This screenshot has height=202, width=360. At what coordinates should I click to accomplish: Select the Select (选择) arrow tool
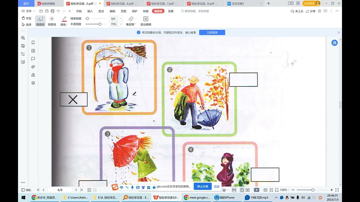point(26,24)
